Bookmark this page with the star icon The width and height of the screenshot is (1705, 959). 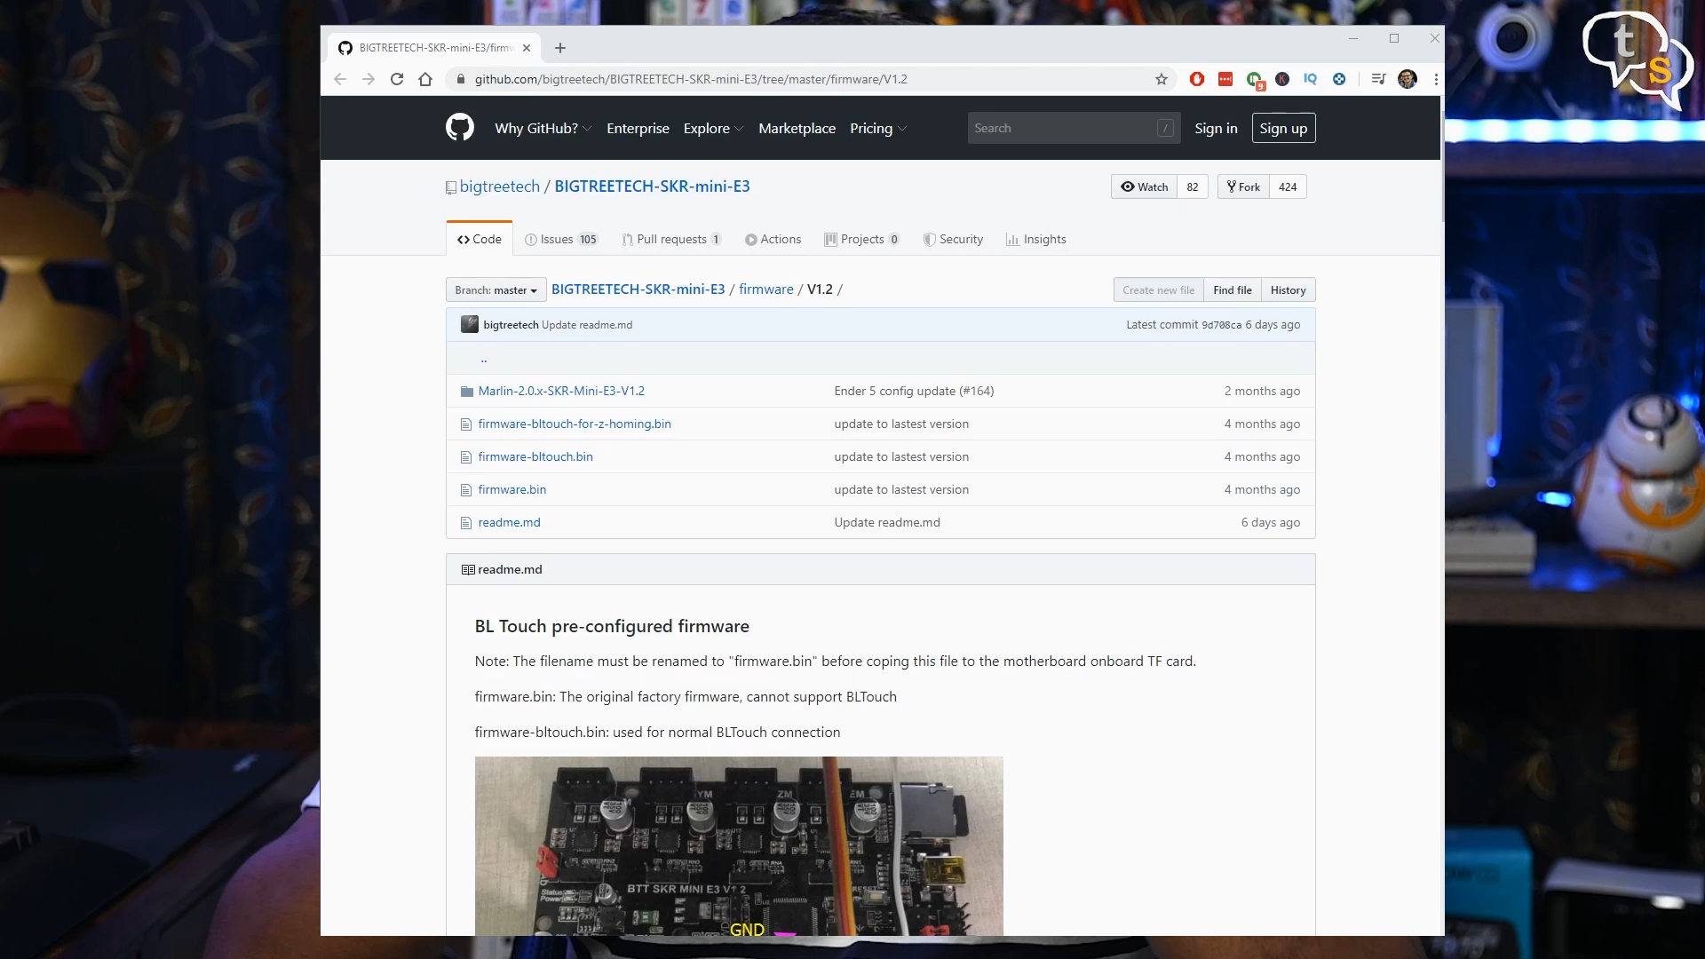[1161, 79]
